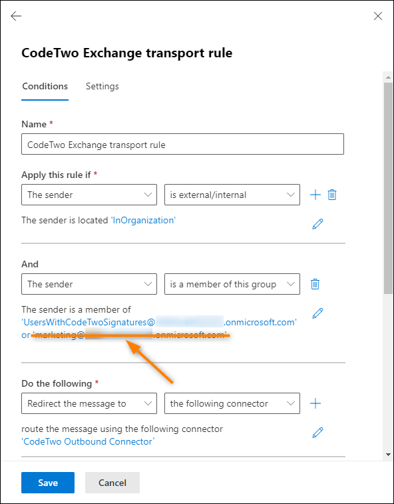
Task: Open first 'The sender' dropdown under Apply this rule if
Action: point(89,195)
